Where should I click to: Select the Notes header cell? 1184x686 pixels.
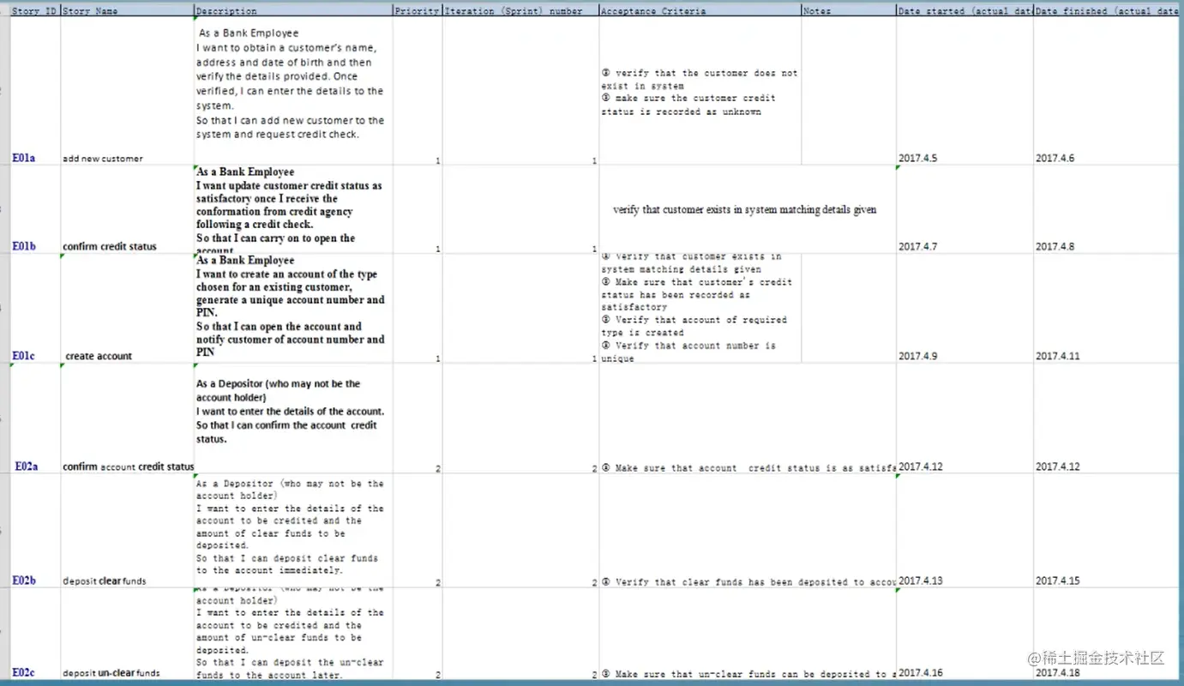(849, 11)
